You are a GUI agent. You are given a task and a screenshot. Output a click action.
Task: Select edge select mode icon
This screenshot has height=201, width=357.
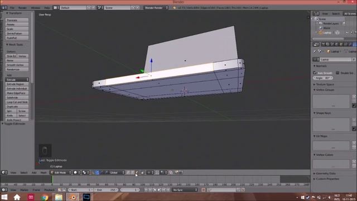point(133,173)
